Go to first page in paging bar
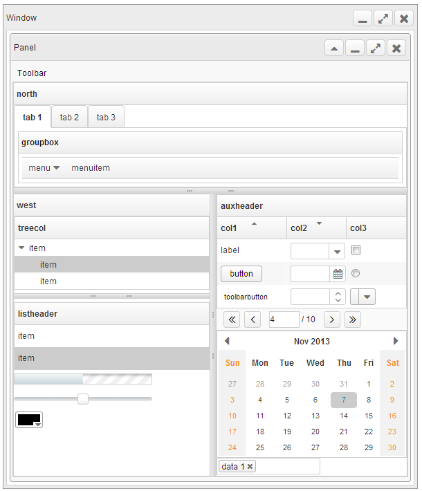Screen dimensions: 422x491 pyautogui.click(x=232, y=319)
